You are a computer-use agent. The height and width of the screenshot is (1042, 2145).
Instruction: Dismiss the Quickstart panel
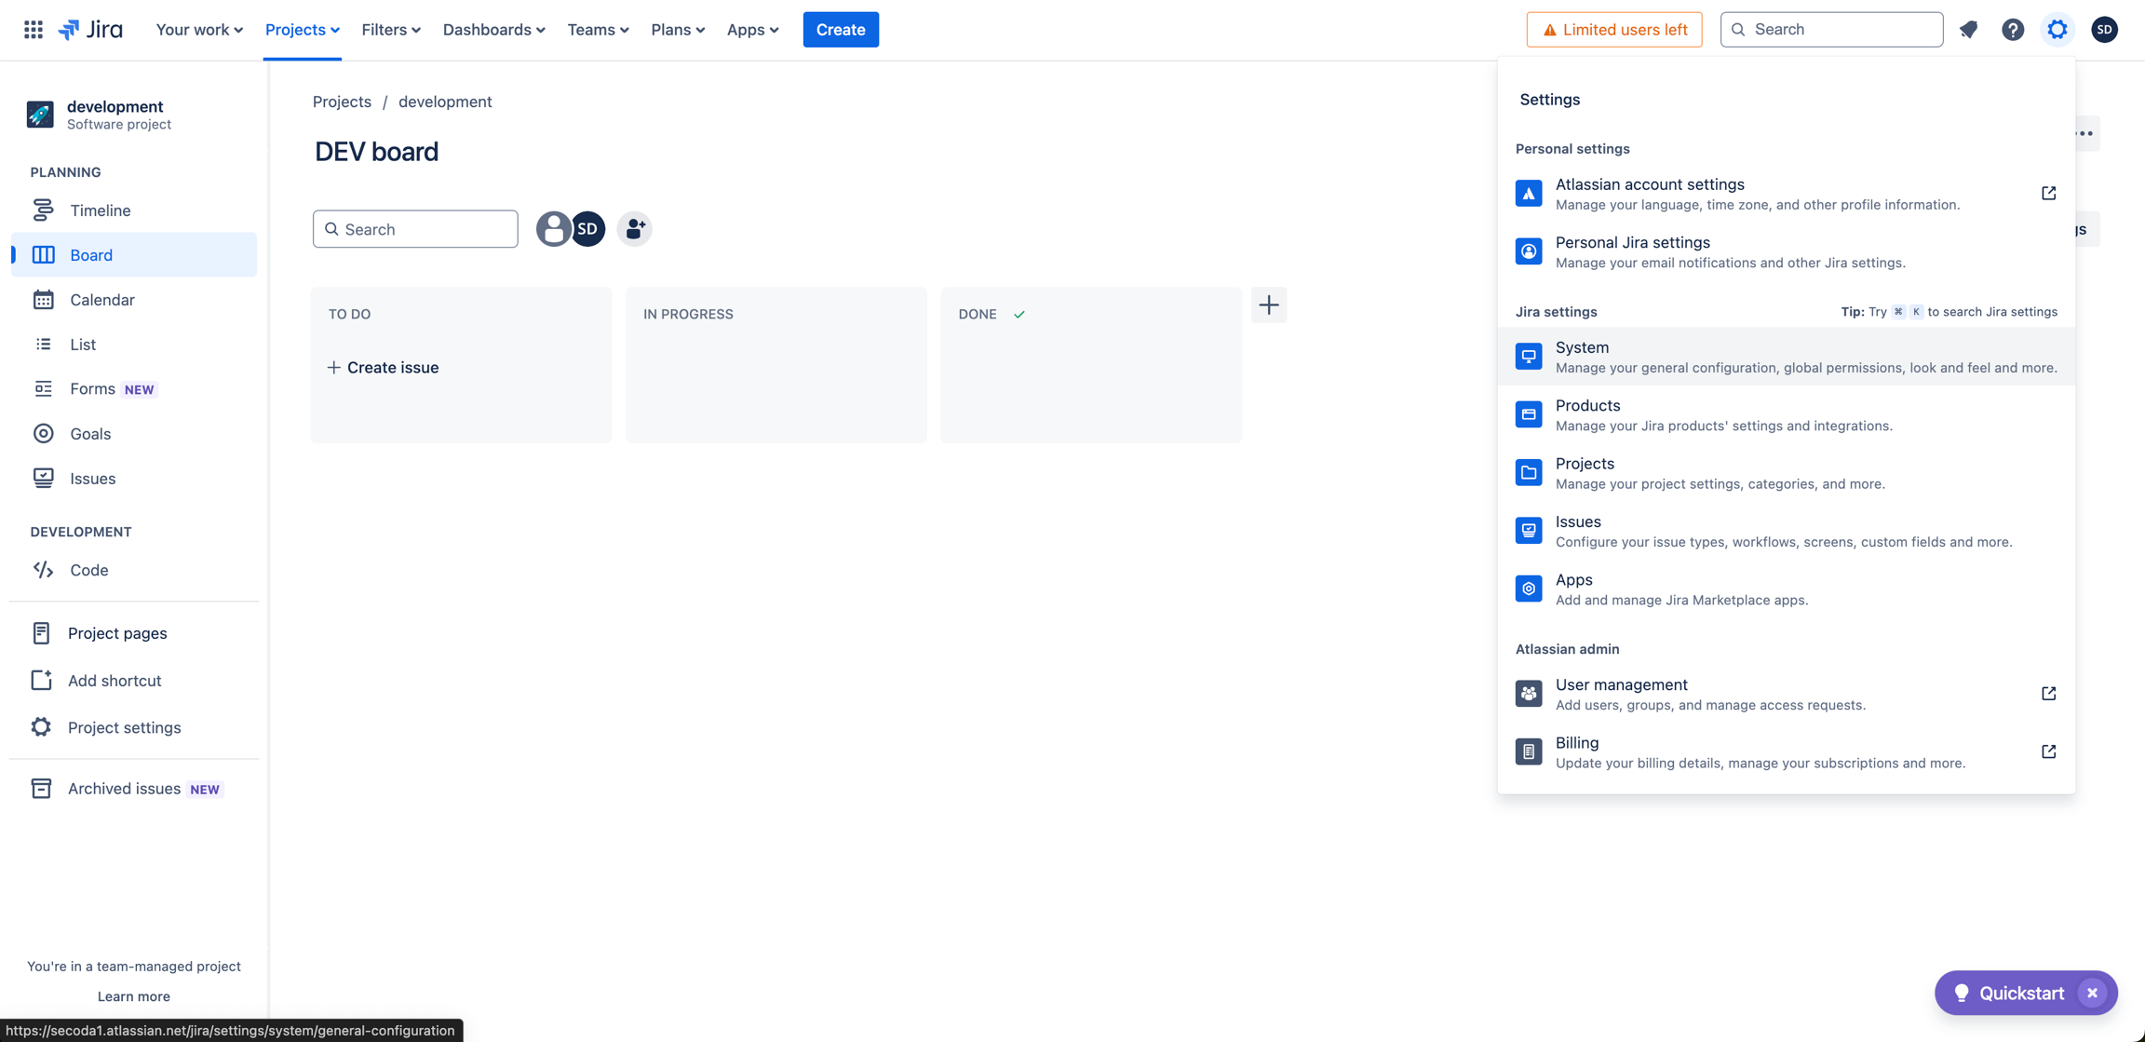click(2092, 993)
